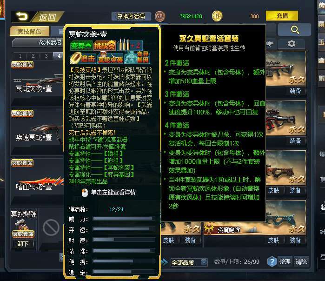Click 兑换激活码 redeem code button
Viewport: 325px width, 281px height.
[x=131, y=16]
